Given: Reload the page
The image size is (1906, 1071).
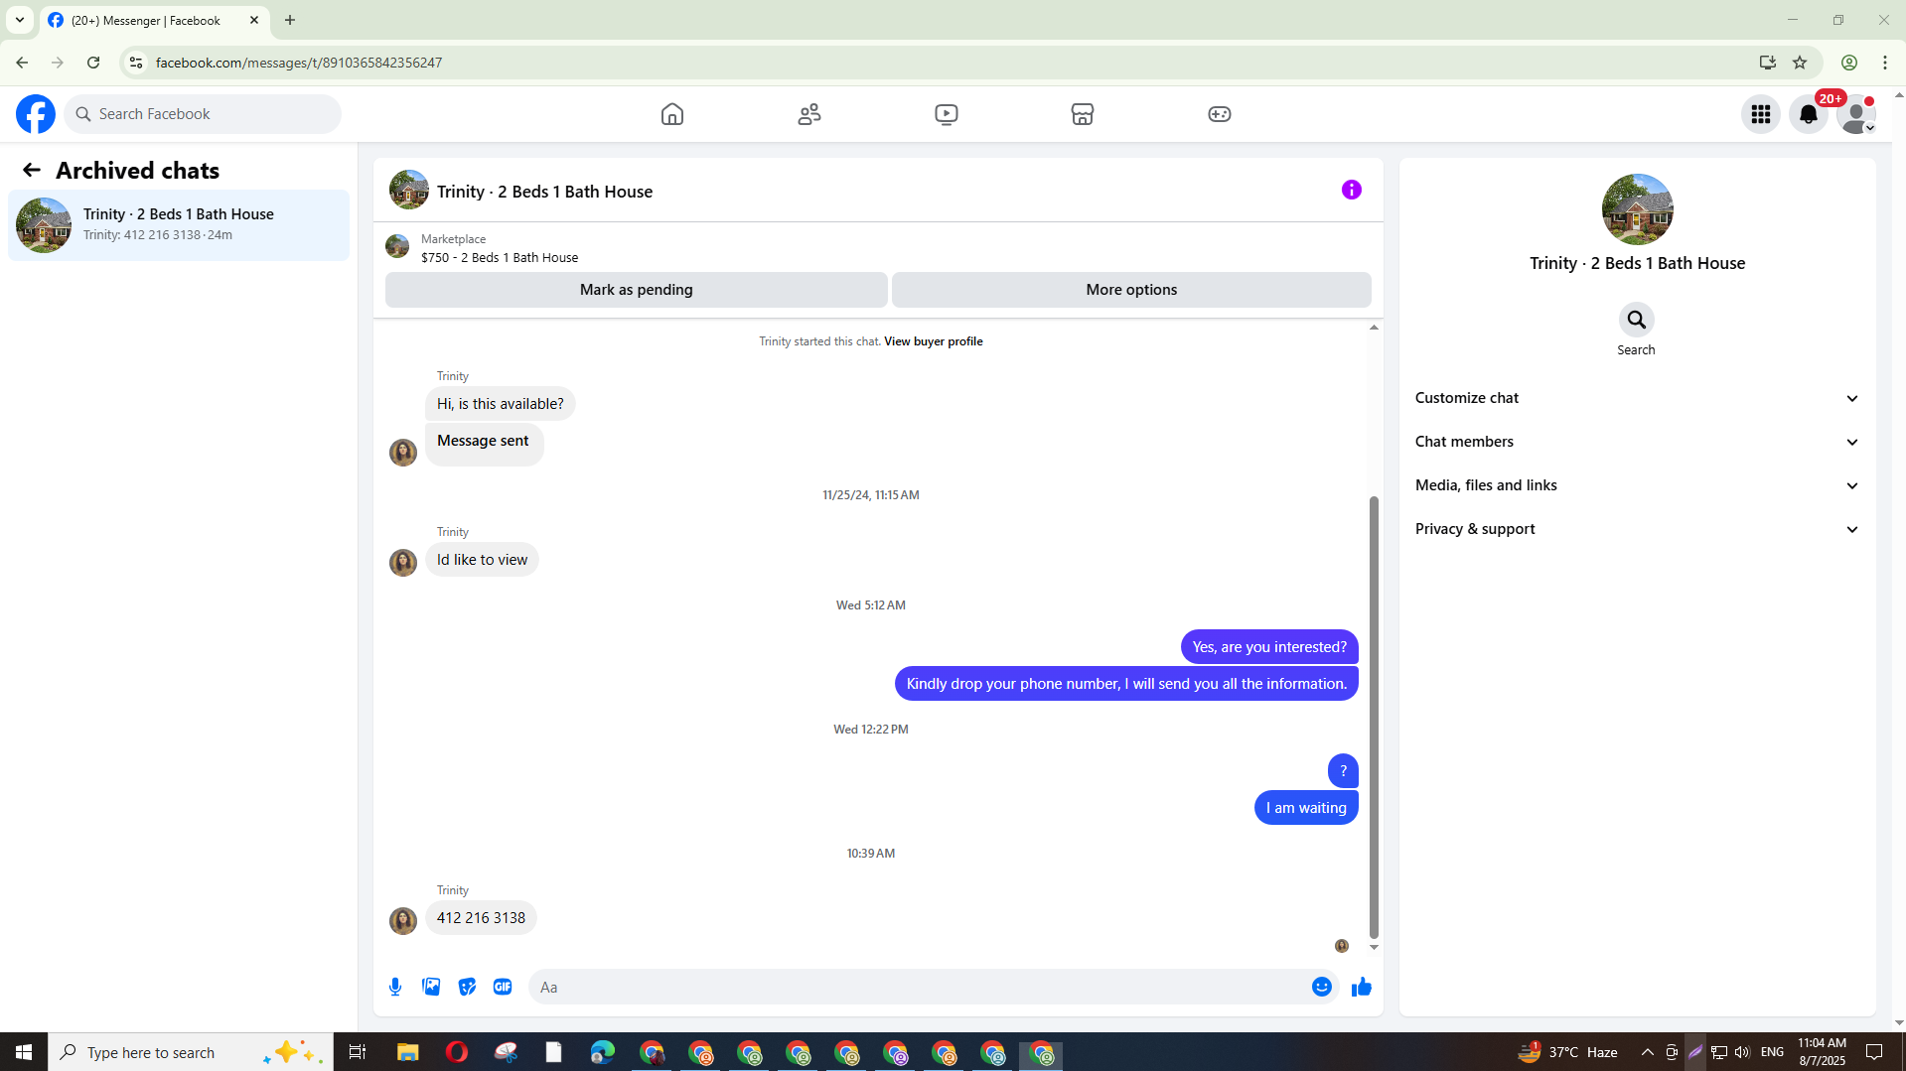Looking at the screenshot, I should 93,63.
